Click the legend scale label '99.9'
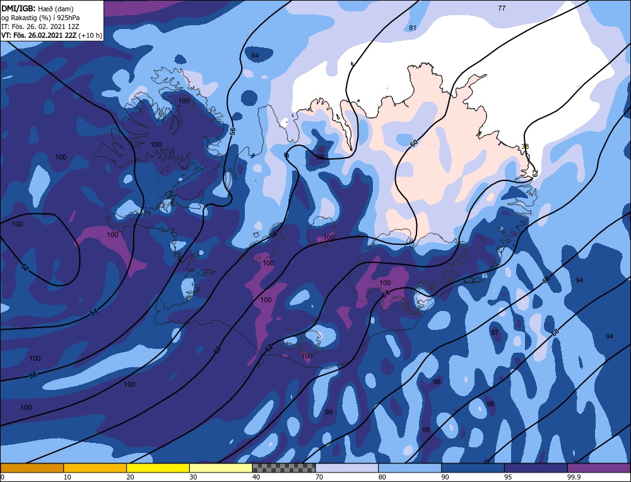The width and height of the screenshot is (631, 482). [x=573, y=477]
